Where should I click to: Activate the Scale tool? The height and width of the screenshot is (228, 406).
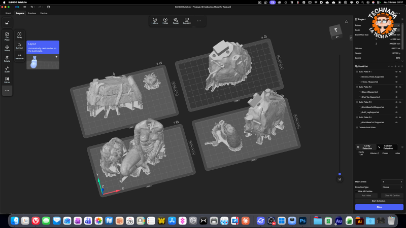(7, 69)
